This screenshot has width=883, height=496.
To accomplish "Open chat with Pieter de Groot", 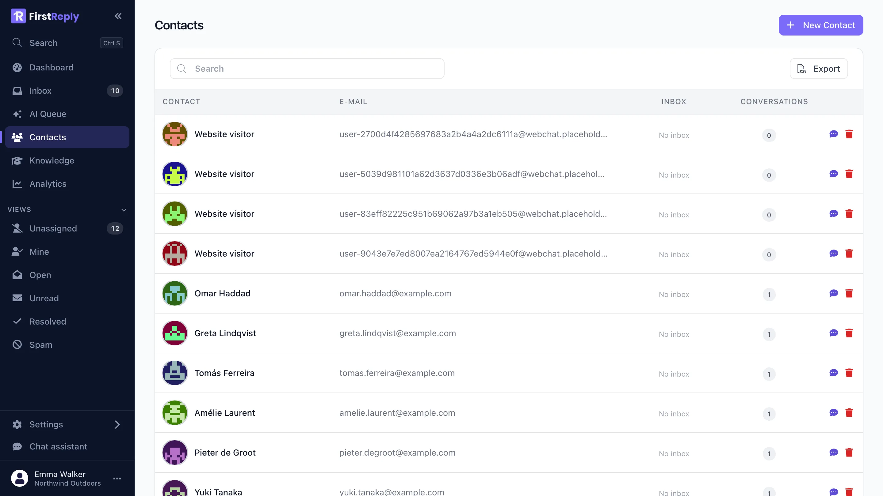I will pyautogui.click(x=834, y=453).
